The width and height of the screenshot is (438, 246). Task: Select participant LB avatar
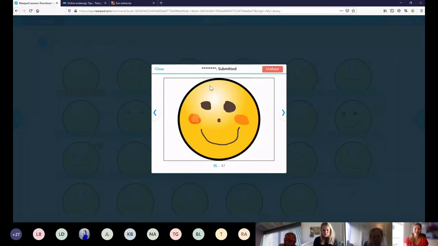click(x=39, y=234)
